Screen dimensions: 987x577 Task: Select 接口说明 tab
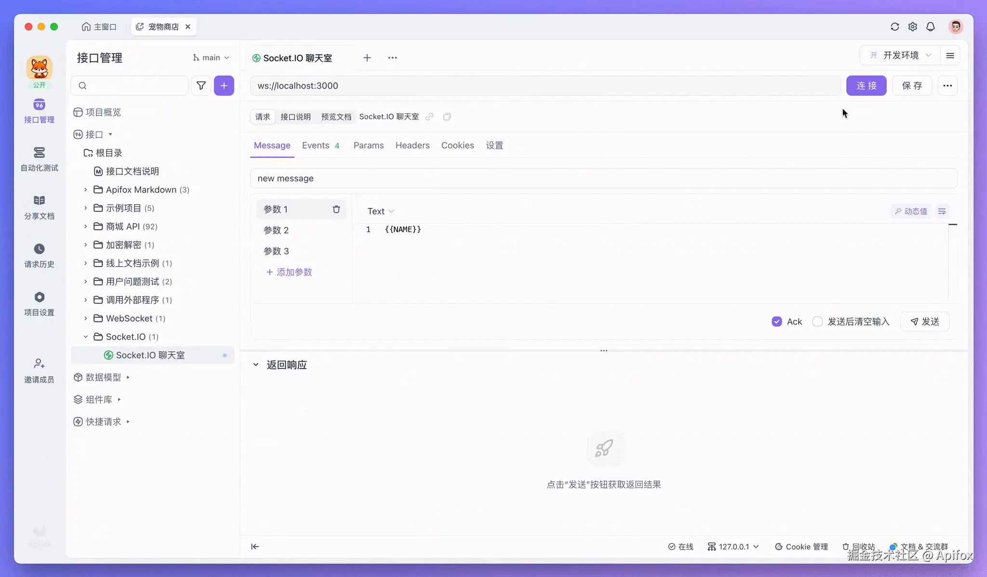click(295, 117)
